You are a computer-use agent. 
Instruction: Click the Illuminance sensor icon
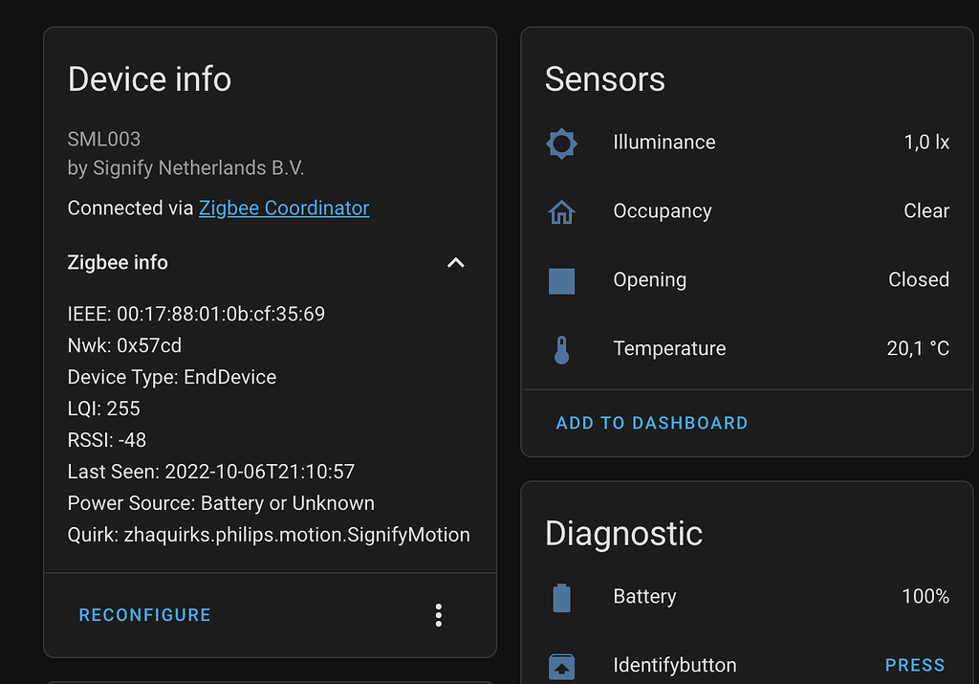point(561,143)
